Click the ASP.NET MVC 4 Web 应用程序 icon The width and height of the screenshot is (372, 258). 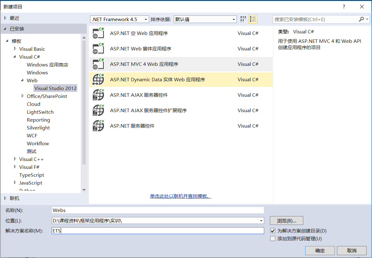tap(98, 64)
